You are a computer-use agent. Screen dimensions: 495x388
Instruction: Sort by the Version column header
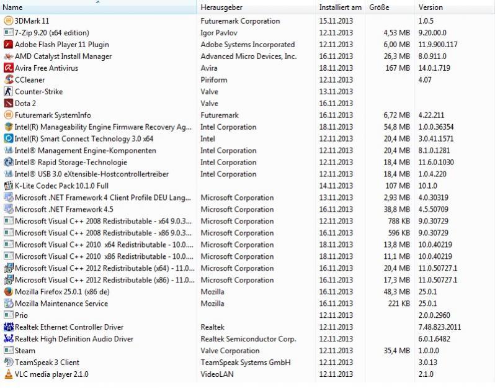pyautogui.click(x=455, y=7)
